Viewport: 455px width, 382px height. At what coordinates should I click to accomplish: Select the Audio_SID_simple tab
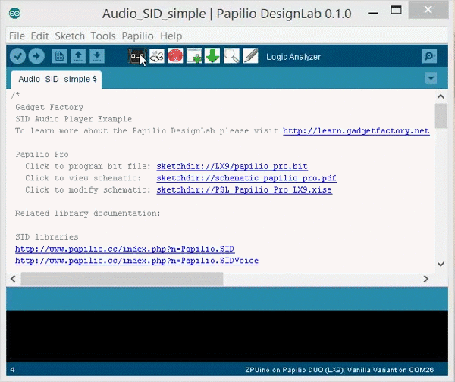[x=57, y=79]
